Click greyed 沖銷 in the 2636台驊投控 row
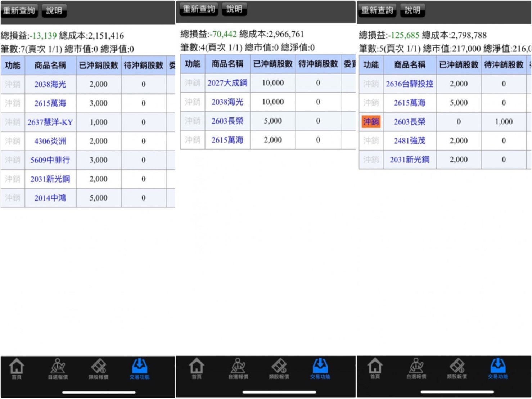532x399 pixels. (x=371, y=84)
